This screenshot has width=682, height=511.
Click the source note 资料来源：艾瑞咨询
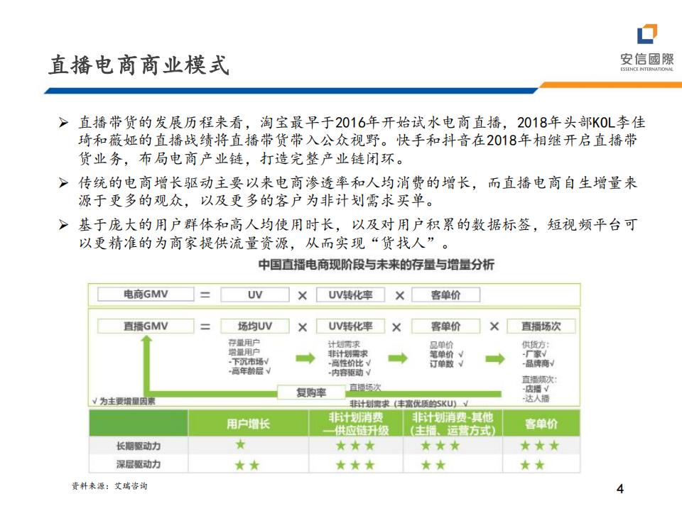tap(109, 486)
